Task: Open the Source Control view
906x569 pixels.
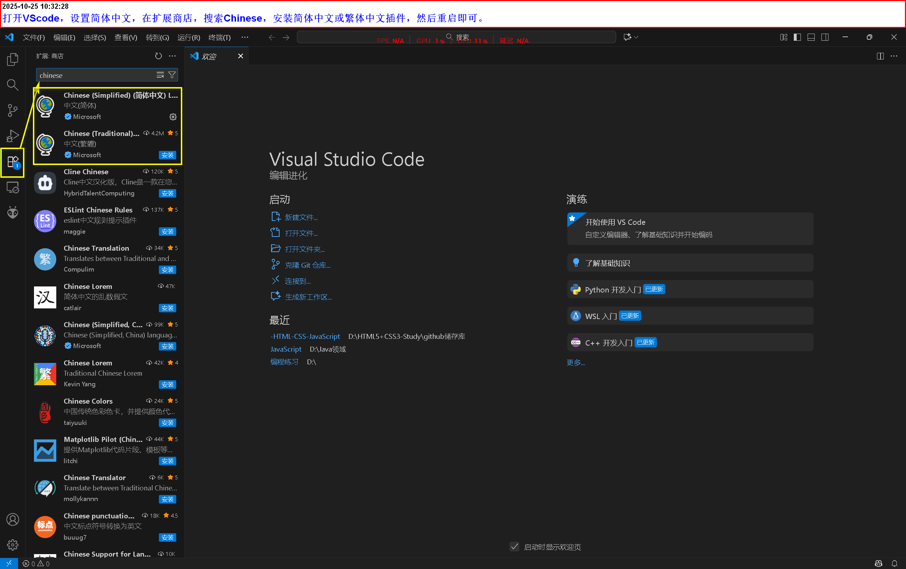Action: pyautogui.click(x=12, y=110)
